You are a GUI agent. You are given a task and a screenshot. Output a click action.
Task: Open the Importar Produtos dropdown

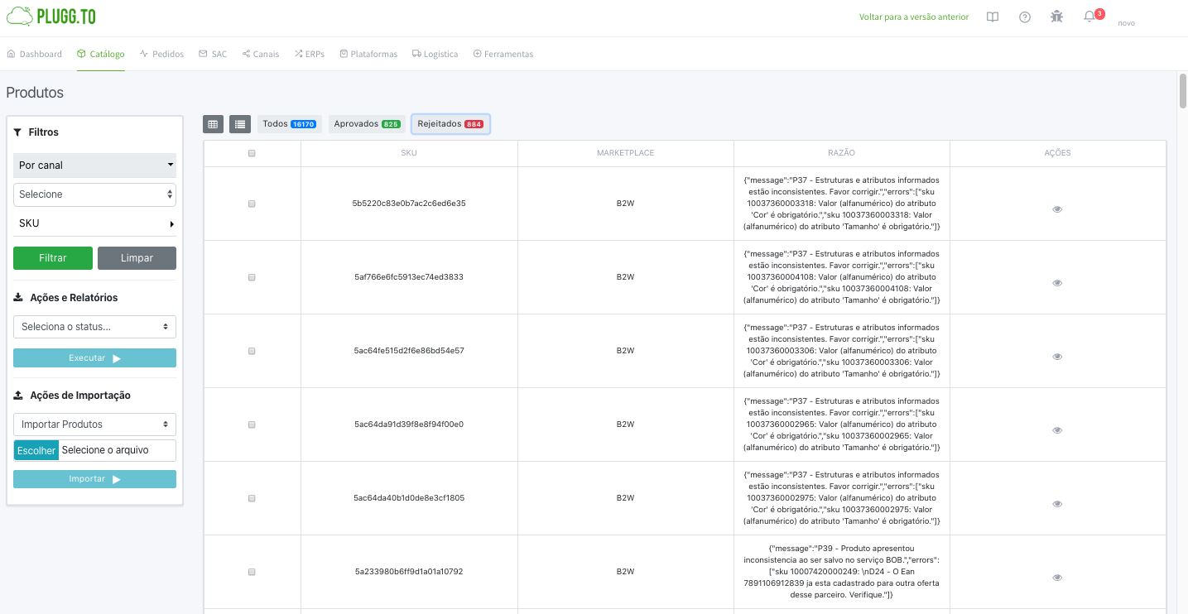[x=94, y=424]
